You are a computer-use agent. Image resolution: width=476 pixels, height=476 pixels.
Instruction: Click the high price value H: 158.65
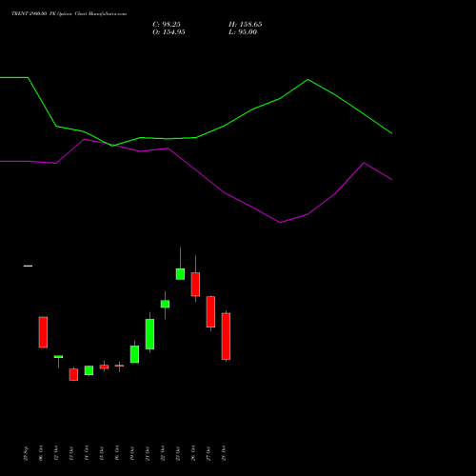pos(246,25)
